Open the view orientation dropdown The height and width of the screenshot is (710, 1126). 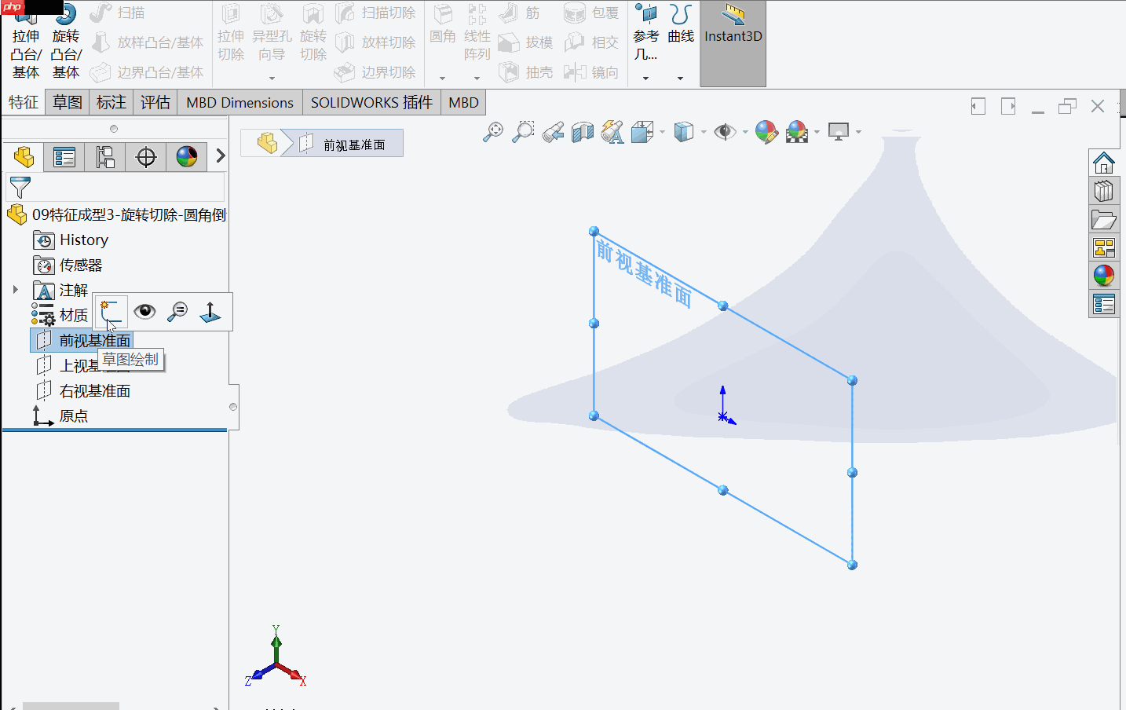coord(662,132)
